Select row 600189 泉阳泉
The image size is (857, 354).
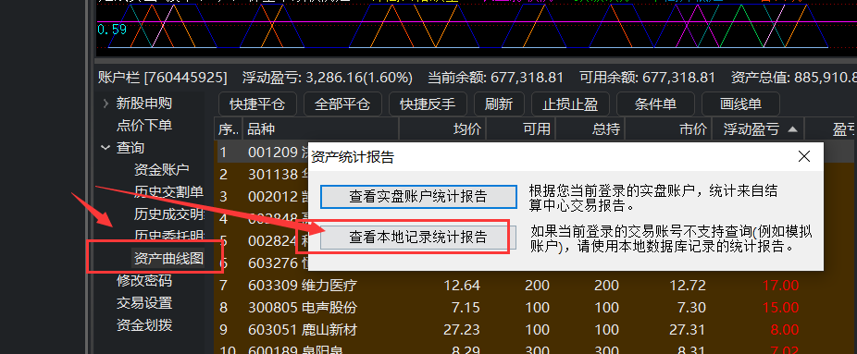coord(536,349)
